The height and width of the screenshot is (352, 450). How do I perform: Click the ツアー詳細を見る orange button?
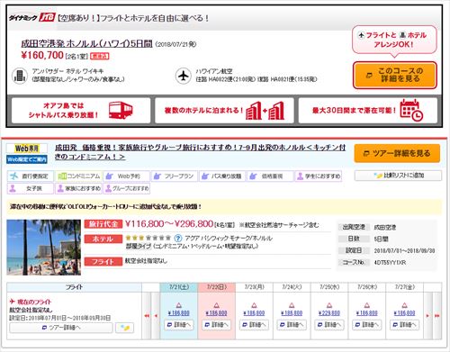tap(397, 153)
